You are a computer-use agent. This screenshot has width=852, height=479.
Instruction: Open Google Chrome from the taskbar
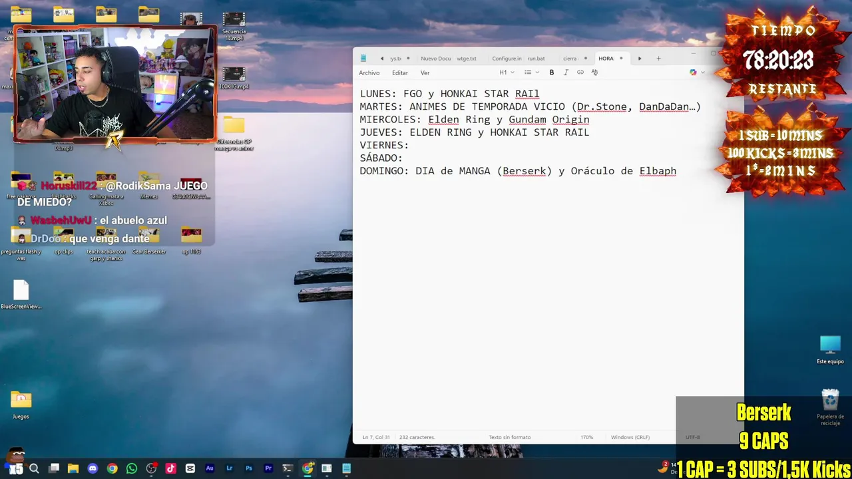(112, 468)
